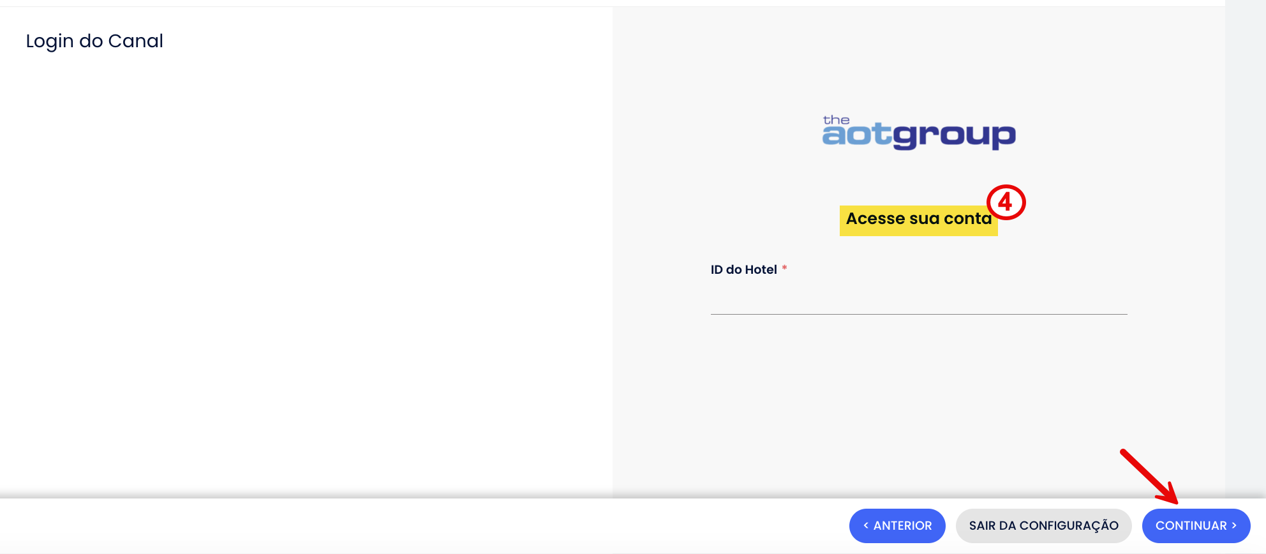Click the underline of the Hotel ID field
1266x554 pixels.
(x=918, y=313)
